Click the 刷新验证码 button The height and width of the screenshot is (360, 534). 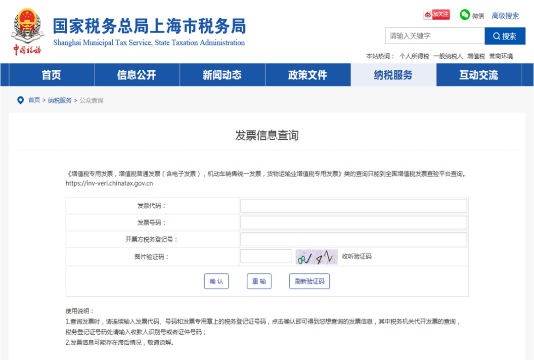click(x=309, y=281)
